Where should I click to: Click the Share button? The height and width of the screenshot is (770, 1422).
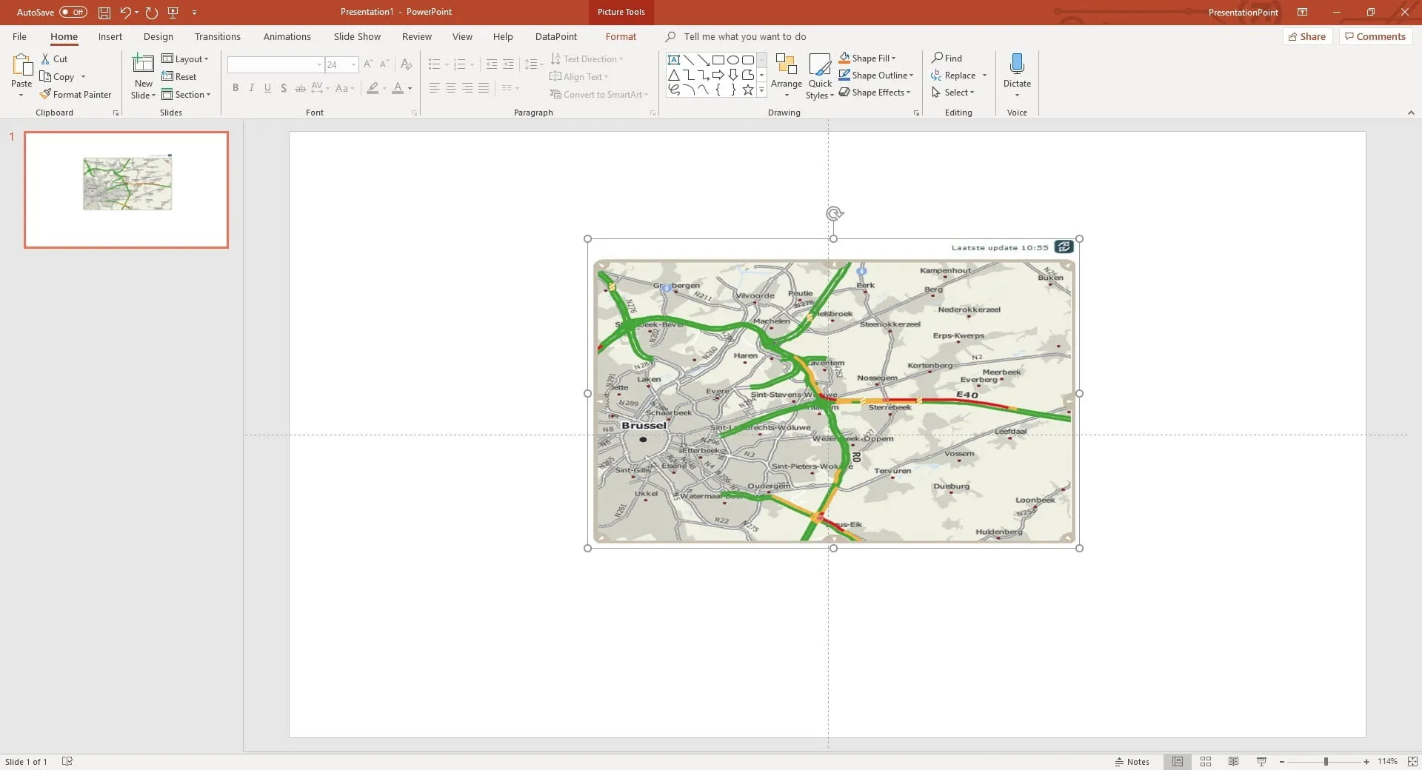point(1307,37)
